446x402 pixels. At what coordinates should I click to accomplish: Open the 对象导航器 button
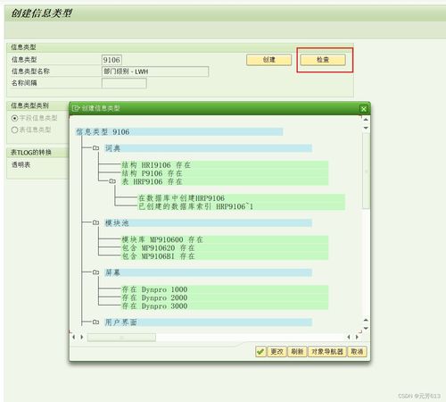[327, 352]
